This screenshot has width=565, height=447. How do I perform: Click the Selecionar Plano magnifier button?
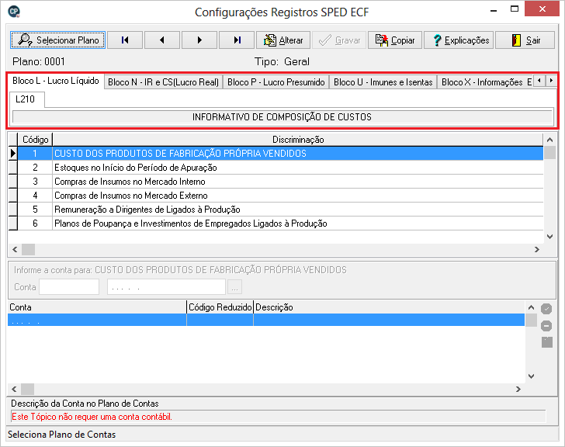(57, 40)
